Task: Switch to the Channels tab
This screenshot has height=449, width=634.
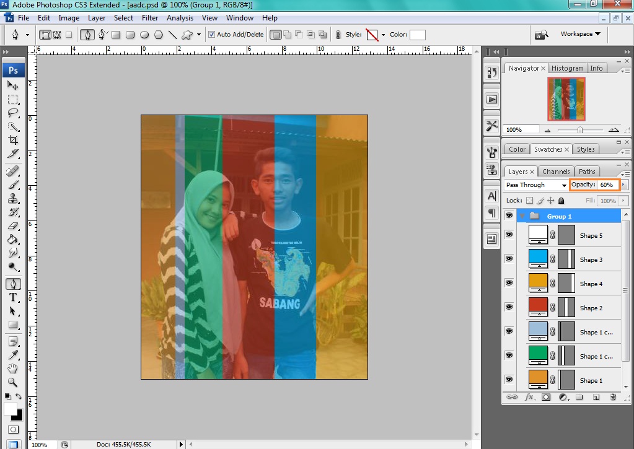Action: tap(556, 171)
